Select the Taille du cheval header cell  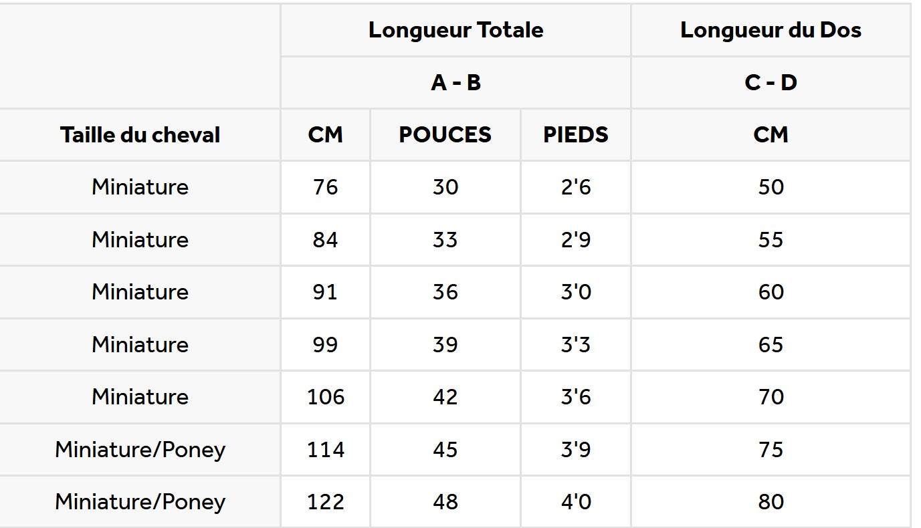pos(140,135)
